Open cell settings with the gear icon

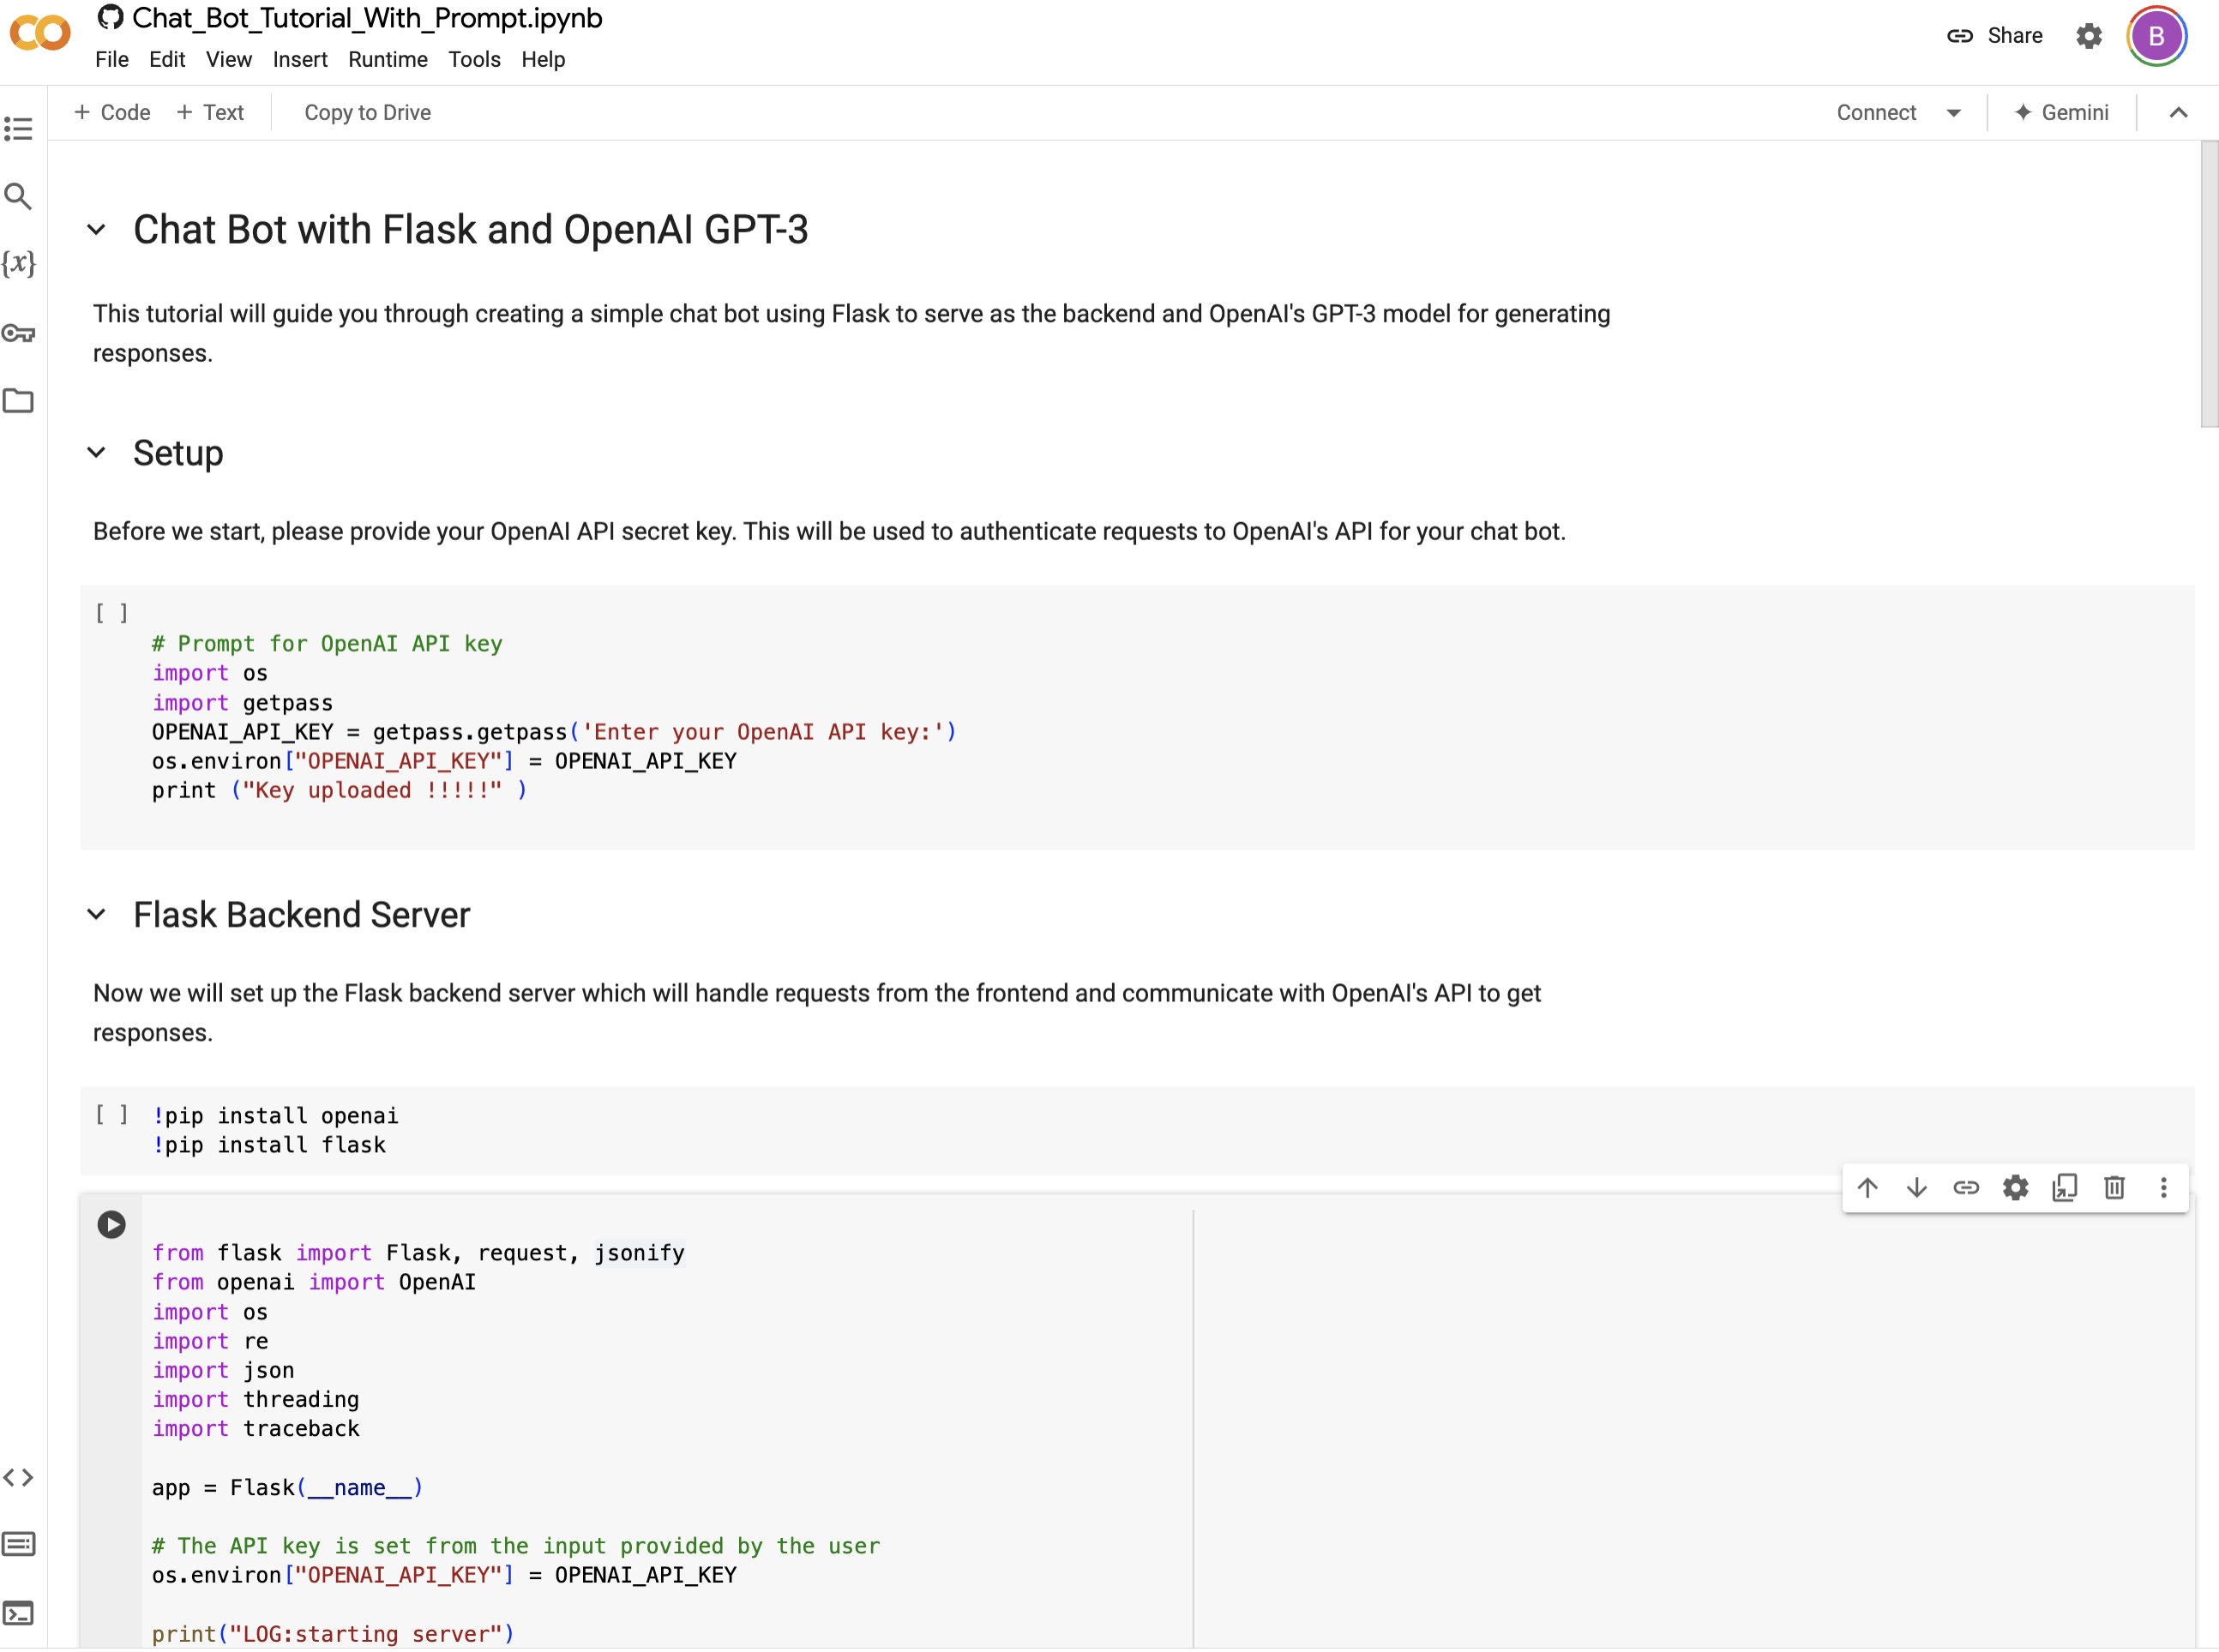[x=2015, y=1187]
